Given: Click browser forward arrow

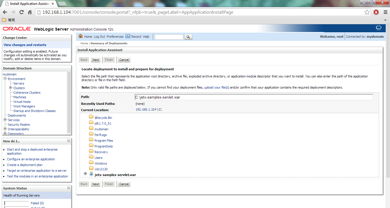Looking at the screenshot, I should tap(13, 12).
